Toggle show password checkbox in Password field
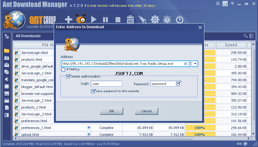Image resolution: width=258 pixels, height=147 pixels. point(178,83)
